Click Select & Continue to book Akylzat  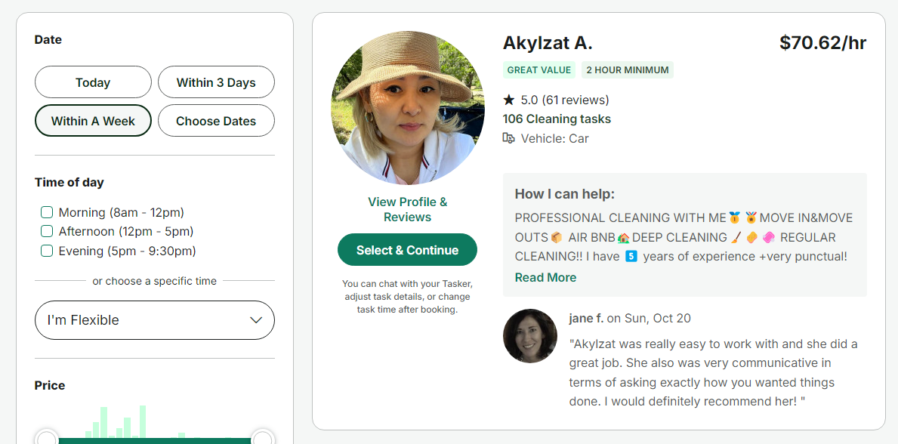(407, 249)
